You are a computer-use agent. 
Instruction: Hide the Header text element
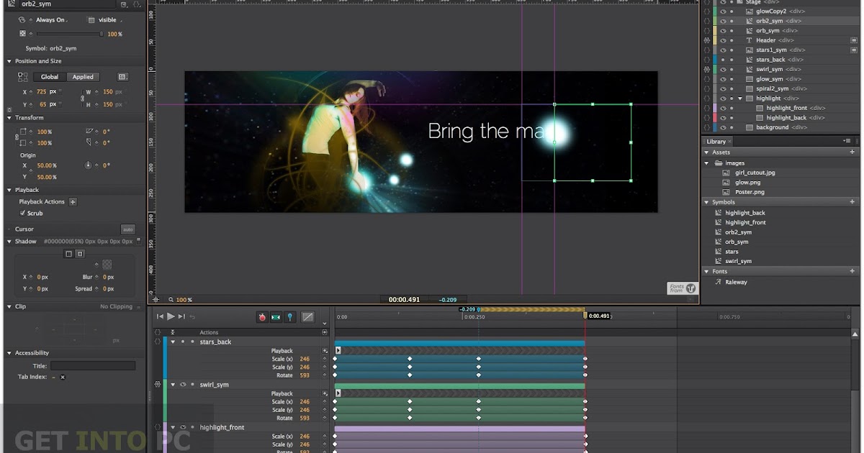722,40
